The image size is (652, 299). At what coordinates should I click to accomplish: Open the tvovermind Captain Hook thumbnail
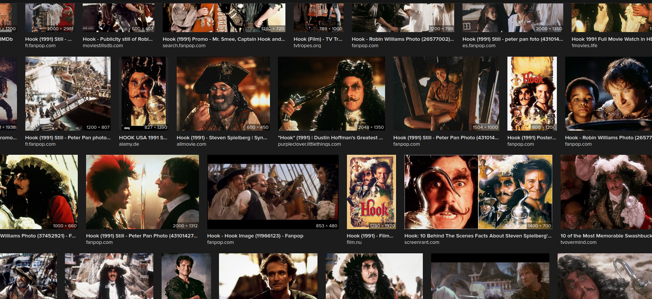[x=606, y=192]
